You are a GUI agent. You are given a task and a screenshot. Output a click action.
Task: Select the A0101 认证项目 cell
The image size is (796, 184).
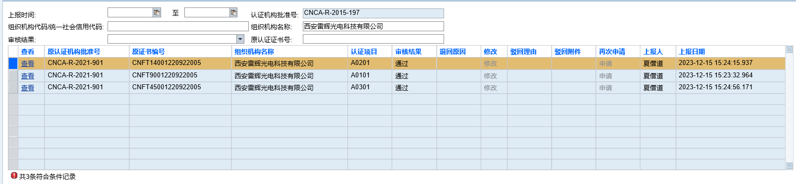coord(370,76)
